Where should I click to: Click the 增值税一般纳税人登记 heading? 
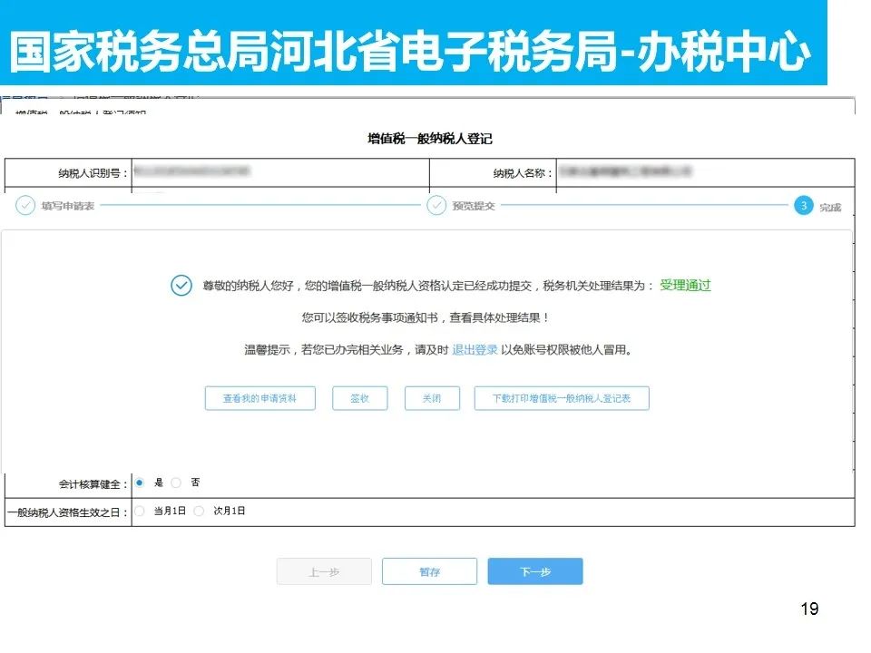tap(430, 139)
